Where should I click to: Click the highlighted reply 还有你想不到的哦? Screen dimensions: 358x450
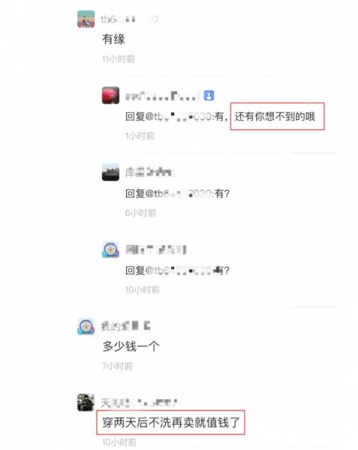tap(275, 116)
